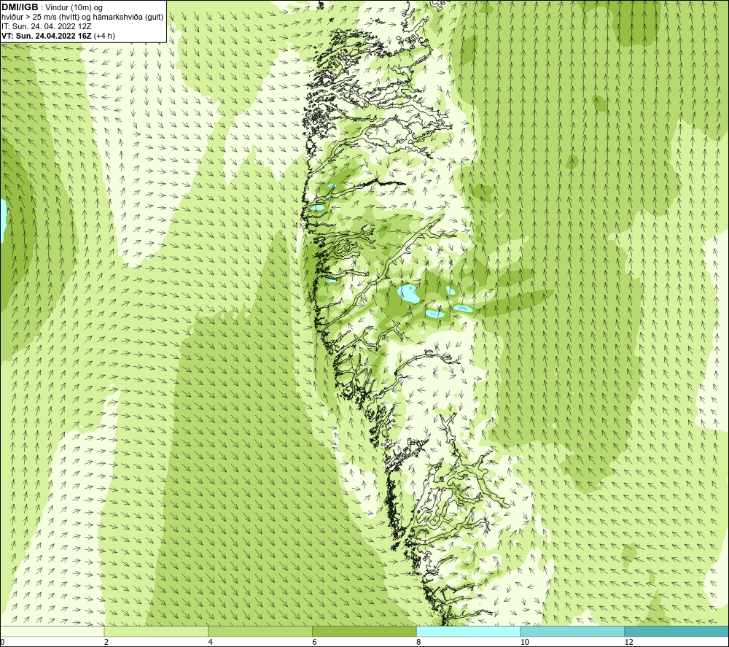Click the scale label '6'
Image resolution: width=729 pixels, height=647 pixels.
pyautogui.click(x=315, y=642)
